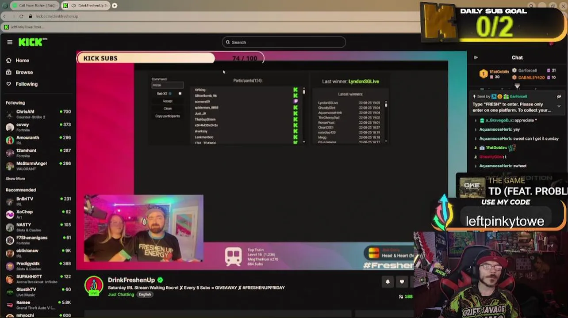Reload the page

coord(21,16)
